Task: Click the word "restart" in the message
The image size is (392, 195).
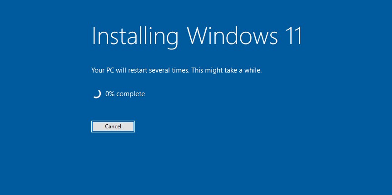Action: point(138,71)
